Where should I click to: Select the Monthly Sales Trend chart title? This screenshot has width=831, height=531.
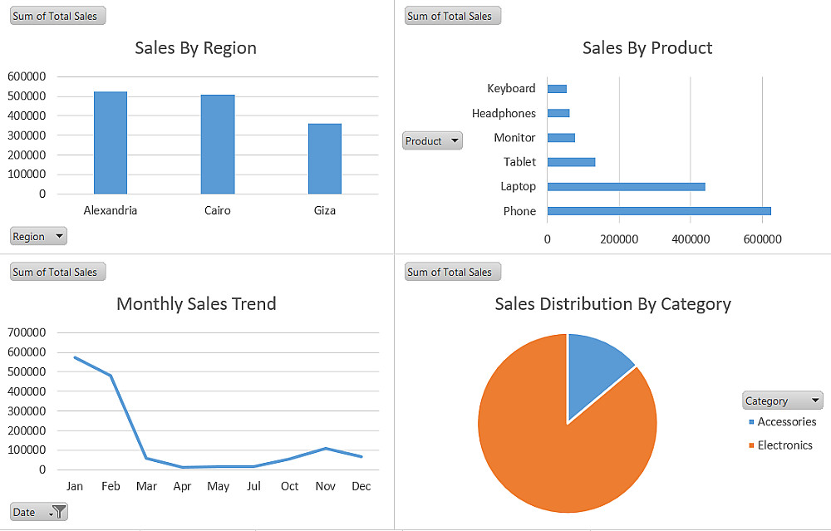(196, 304)
